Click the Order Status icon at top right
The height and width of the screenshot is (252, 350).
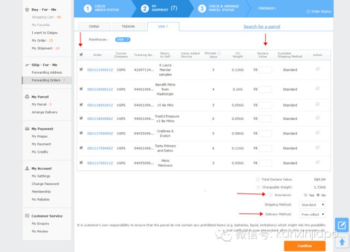(309, 11)
